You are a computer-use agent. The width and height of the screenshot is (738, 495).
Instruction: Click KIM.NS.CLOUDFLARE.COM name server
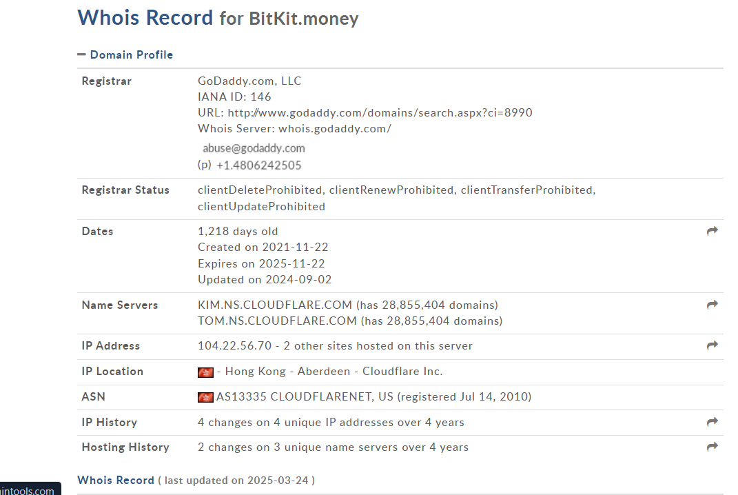tap(275, 305)
